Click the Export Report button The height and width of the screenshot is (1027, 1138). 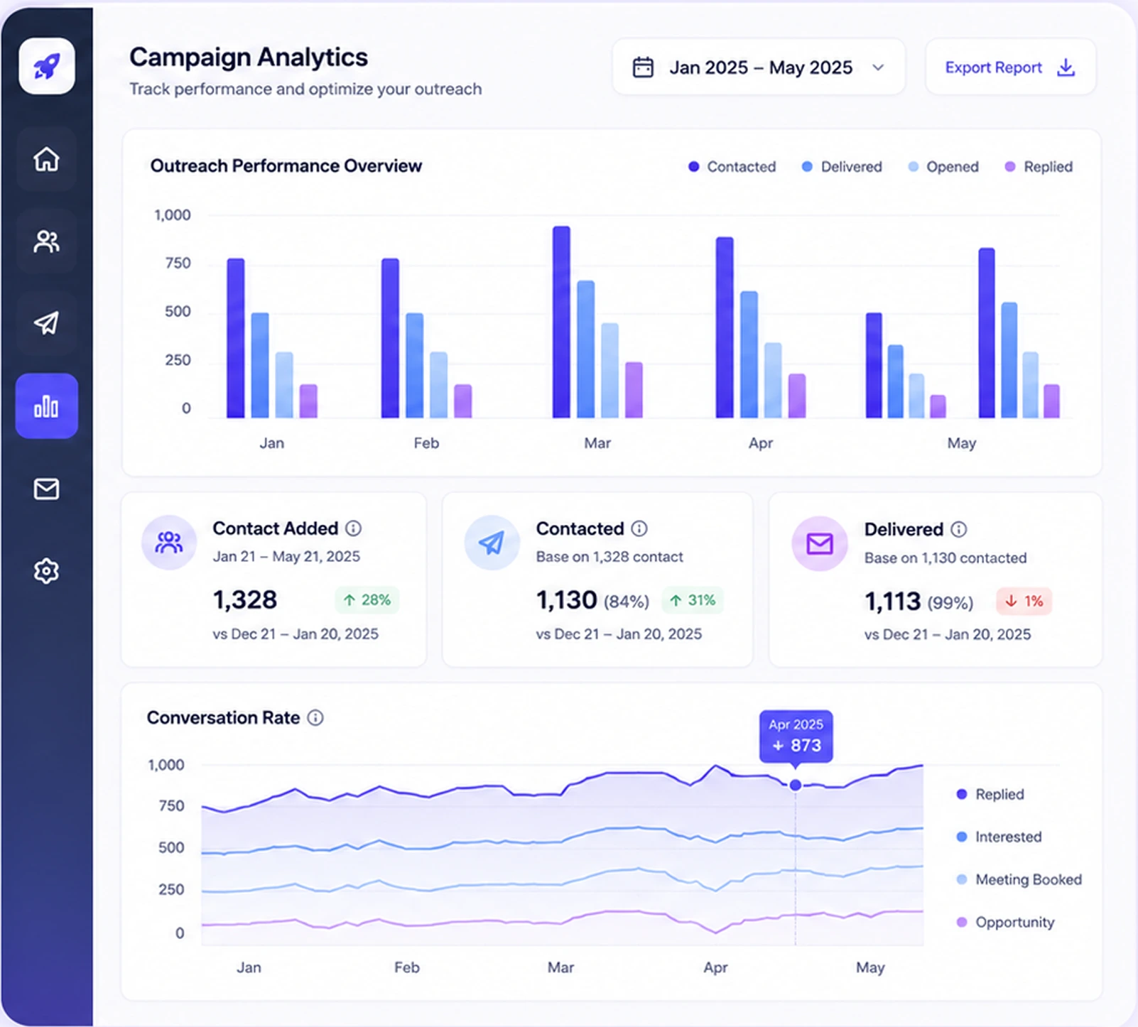point(1010,67)
